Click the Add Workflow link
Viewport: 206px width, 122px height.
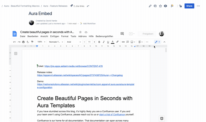pos(88,24)
